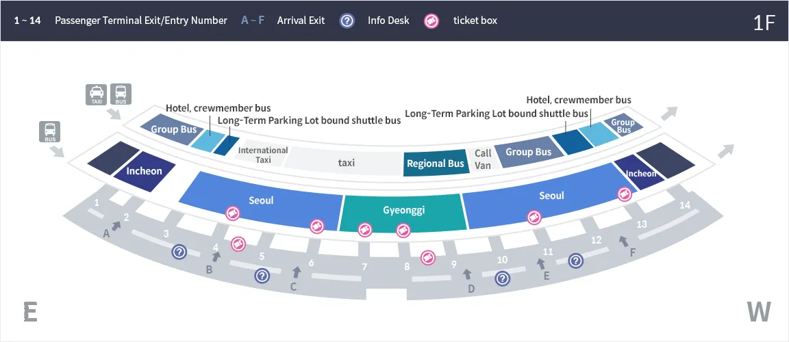Click the ticket box beside west Incheon zone
Screen dimensions: 789x342
tap(625, 194)
